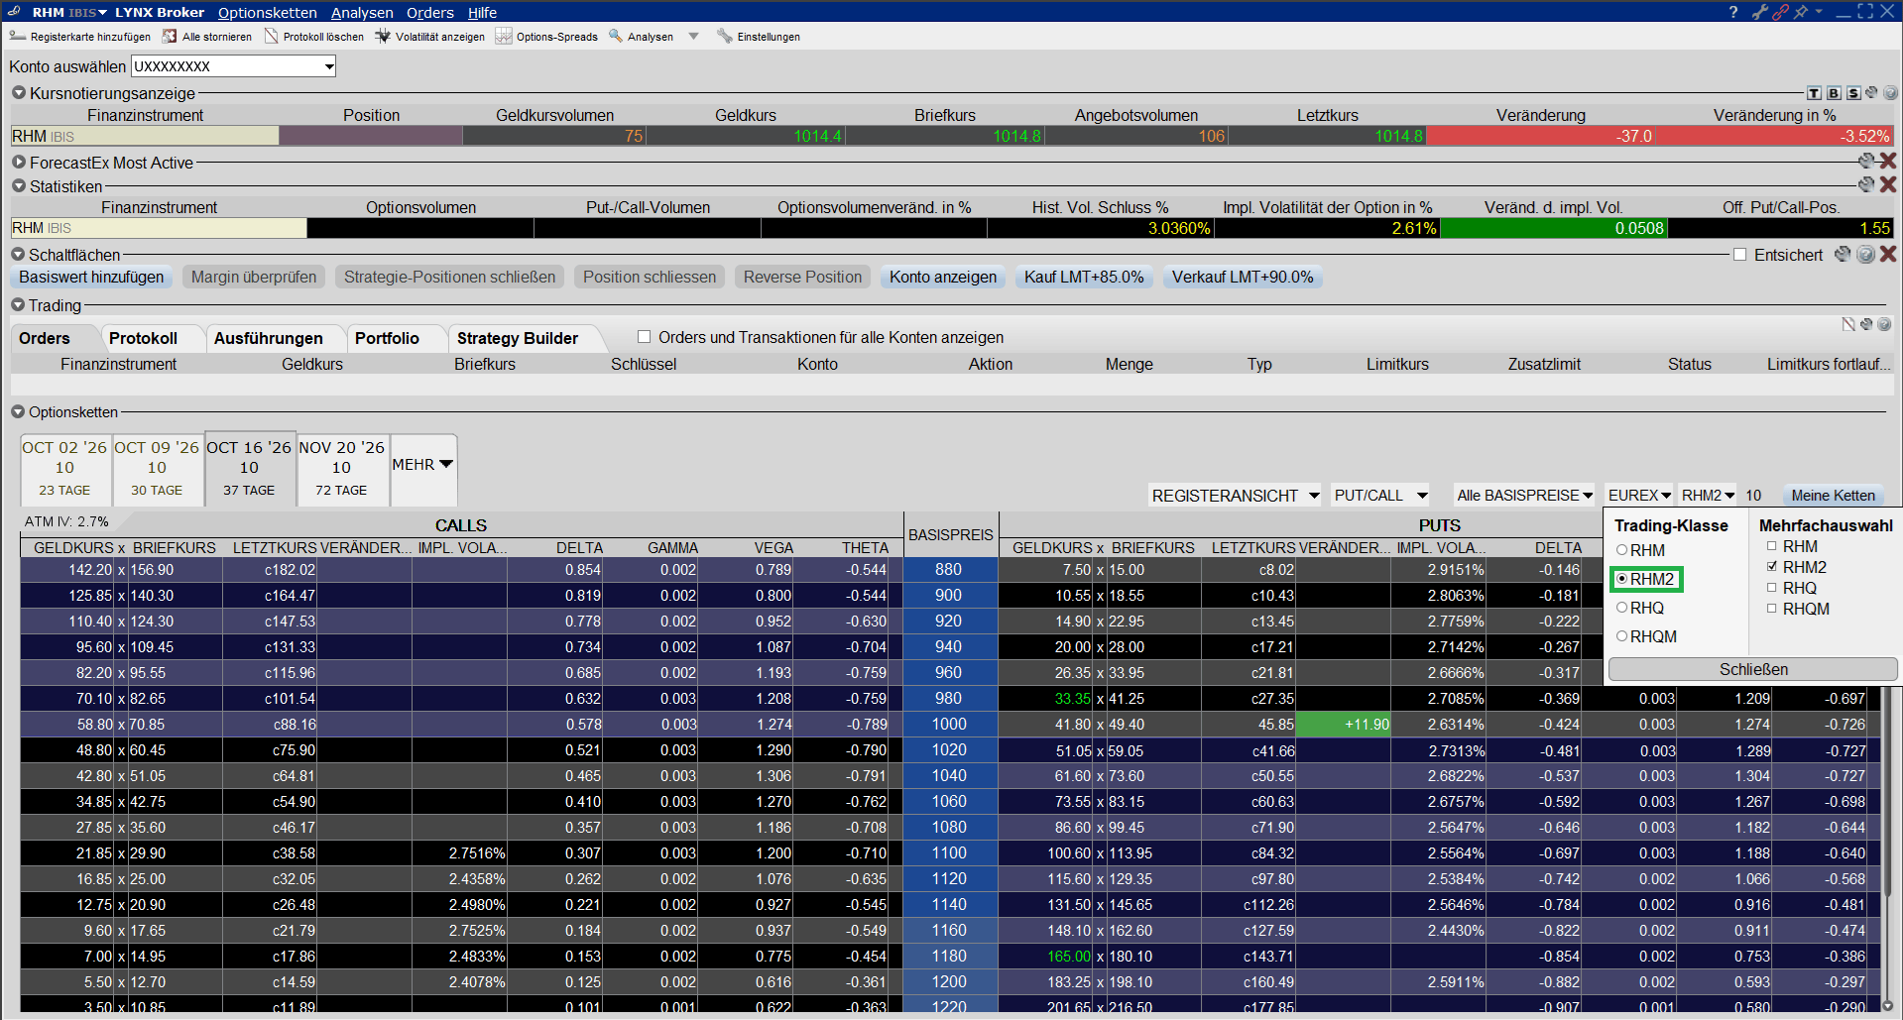
Task: Open Schaltflächen panel settings wrench icon
Action: 1843,254
